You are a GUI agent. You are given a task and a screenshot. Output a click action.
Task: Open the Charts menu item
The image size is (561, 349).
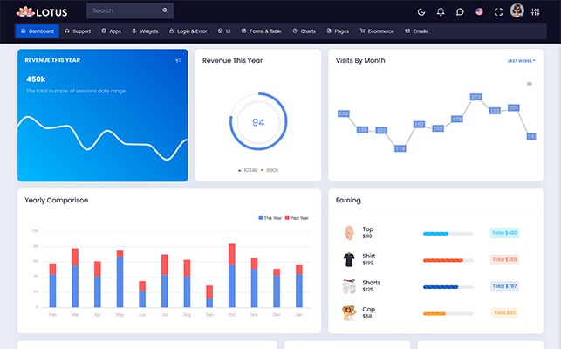304,31
